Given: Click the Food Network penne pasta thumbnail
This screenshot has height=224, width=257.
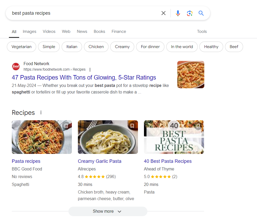Looking at the screenshot, I should coord(191,75).
